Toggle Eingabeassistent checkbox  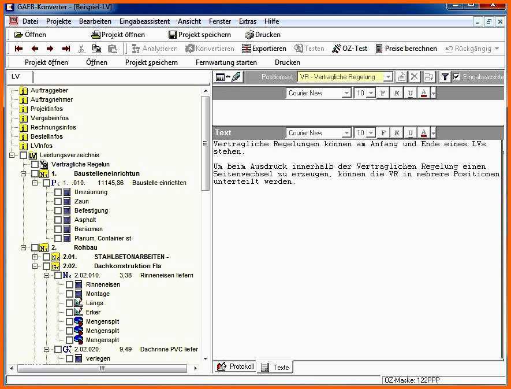[x=457, y=77]
